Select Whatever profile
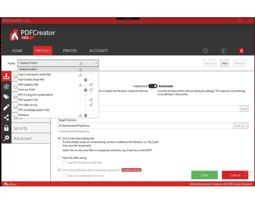This screenshot has width=255, height=204. 58,115
